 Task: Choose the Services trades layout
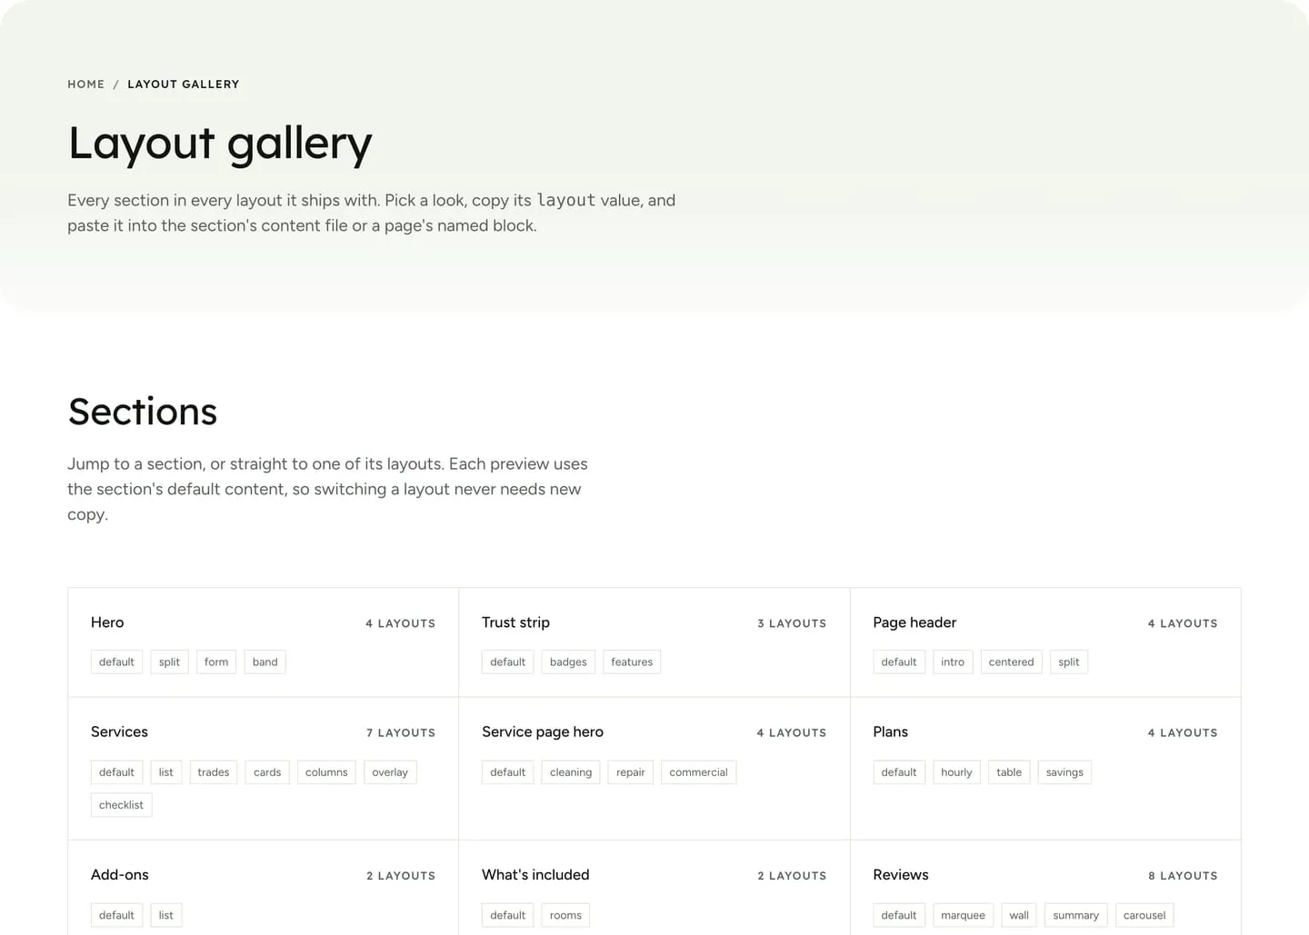pos(214,772)
